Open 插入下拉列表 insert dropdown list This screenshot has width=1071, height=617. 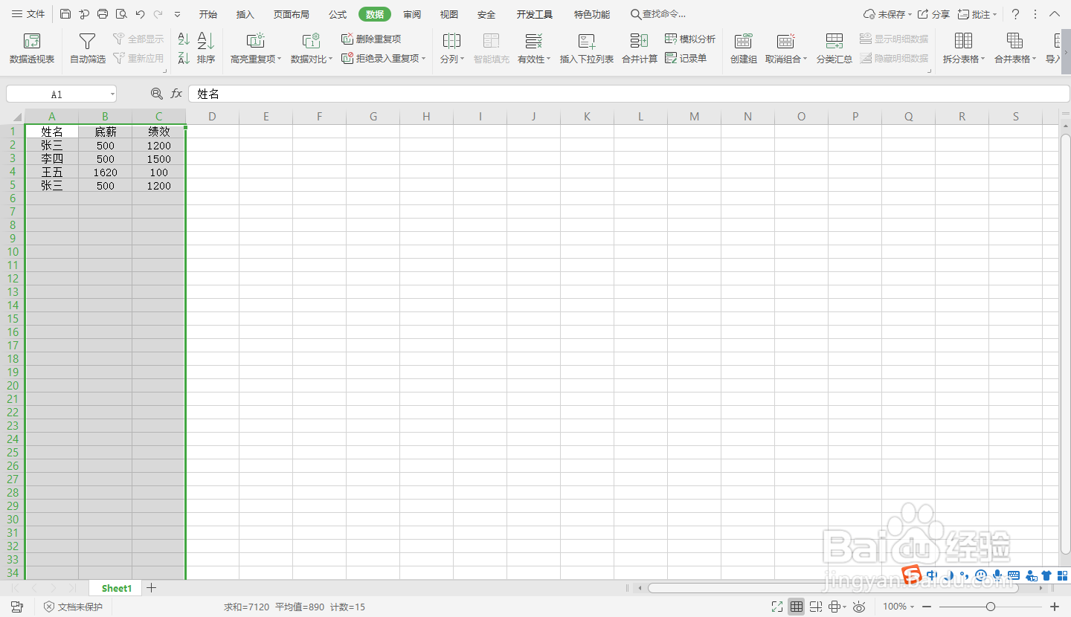(587, 48)
